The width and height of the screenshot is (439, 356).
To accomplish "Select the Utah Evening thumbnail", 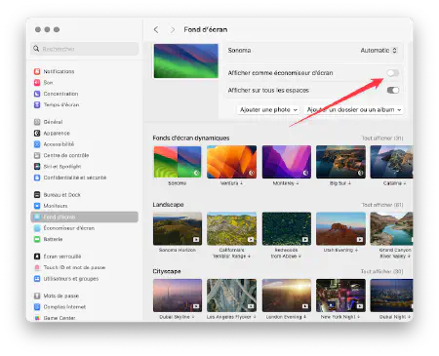I will 340,228.
